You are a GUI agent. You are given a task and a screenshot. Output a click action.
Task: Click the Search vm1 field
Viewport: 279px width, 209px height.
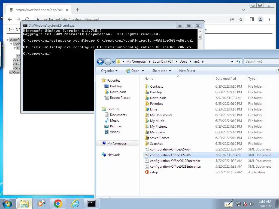click(x=261, y=62)
